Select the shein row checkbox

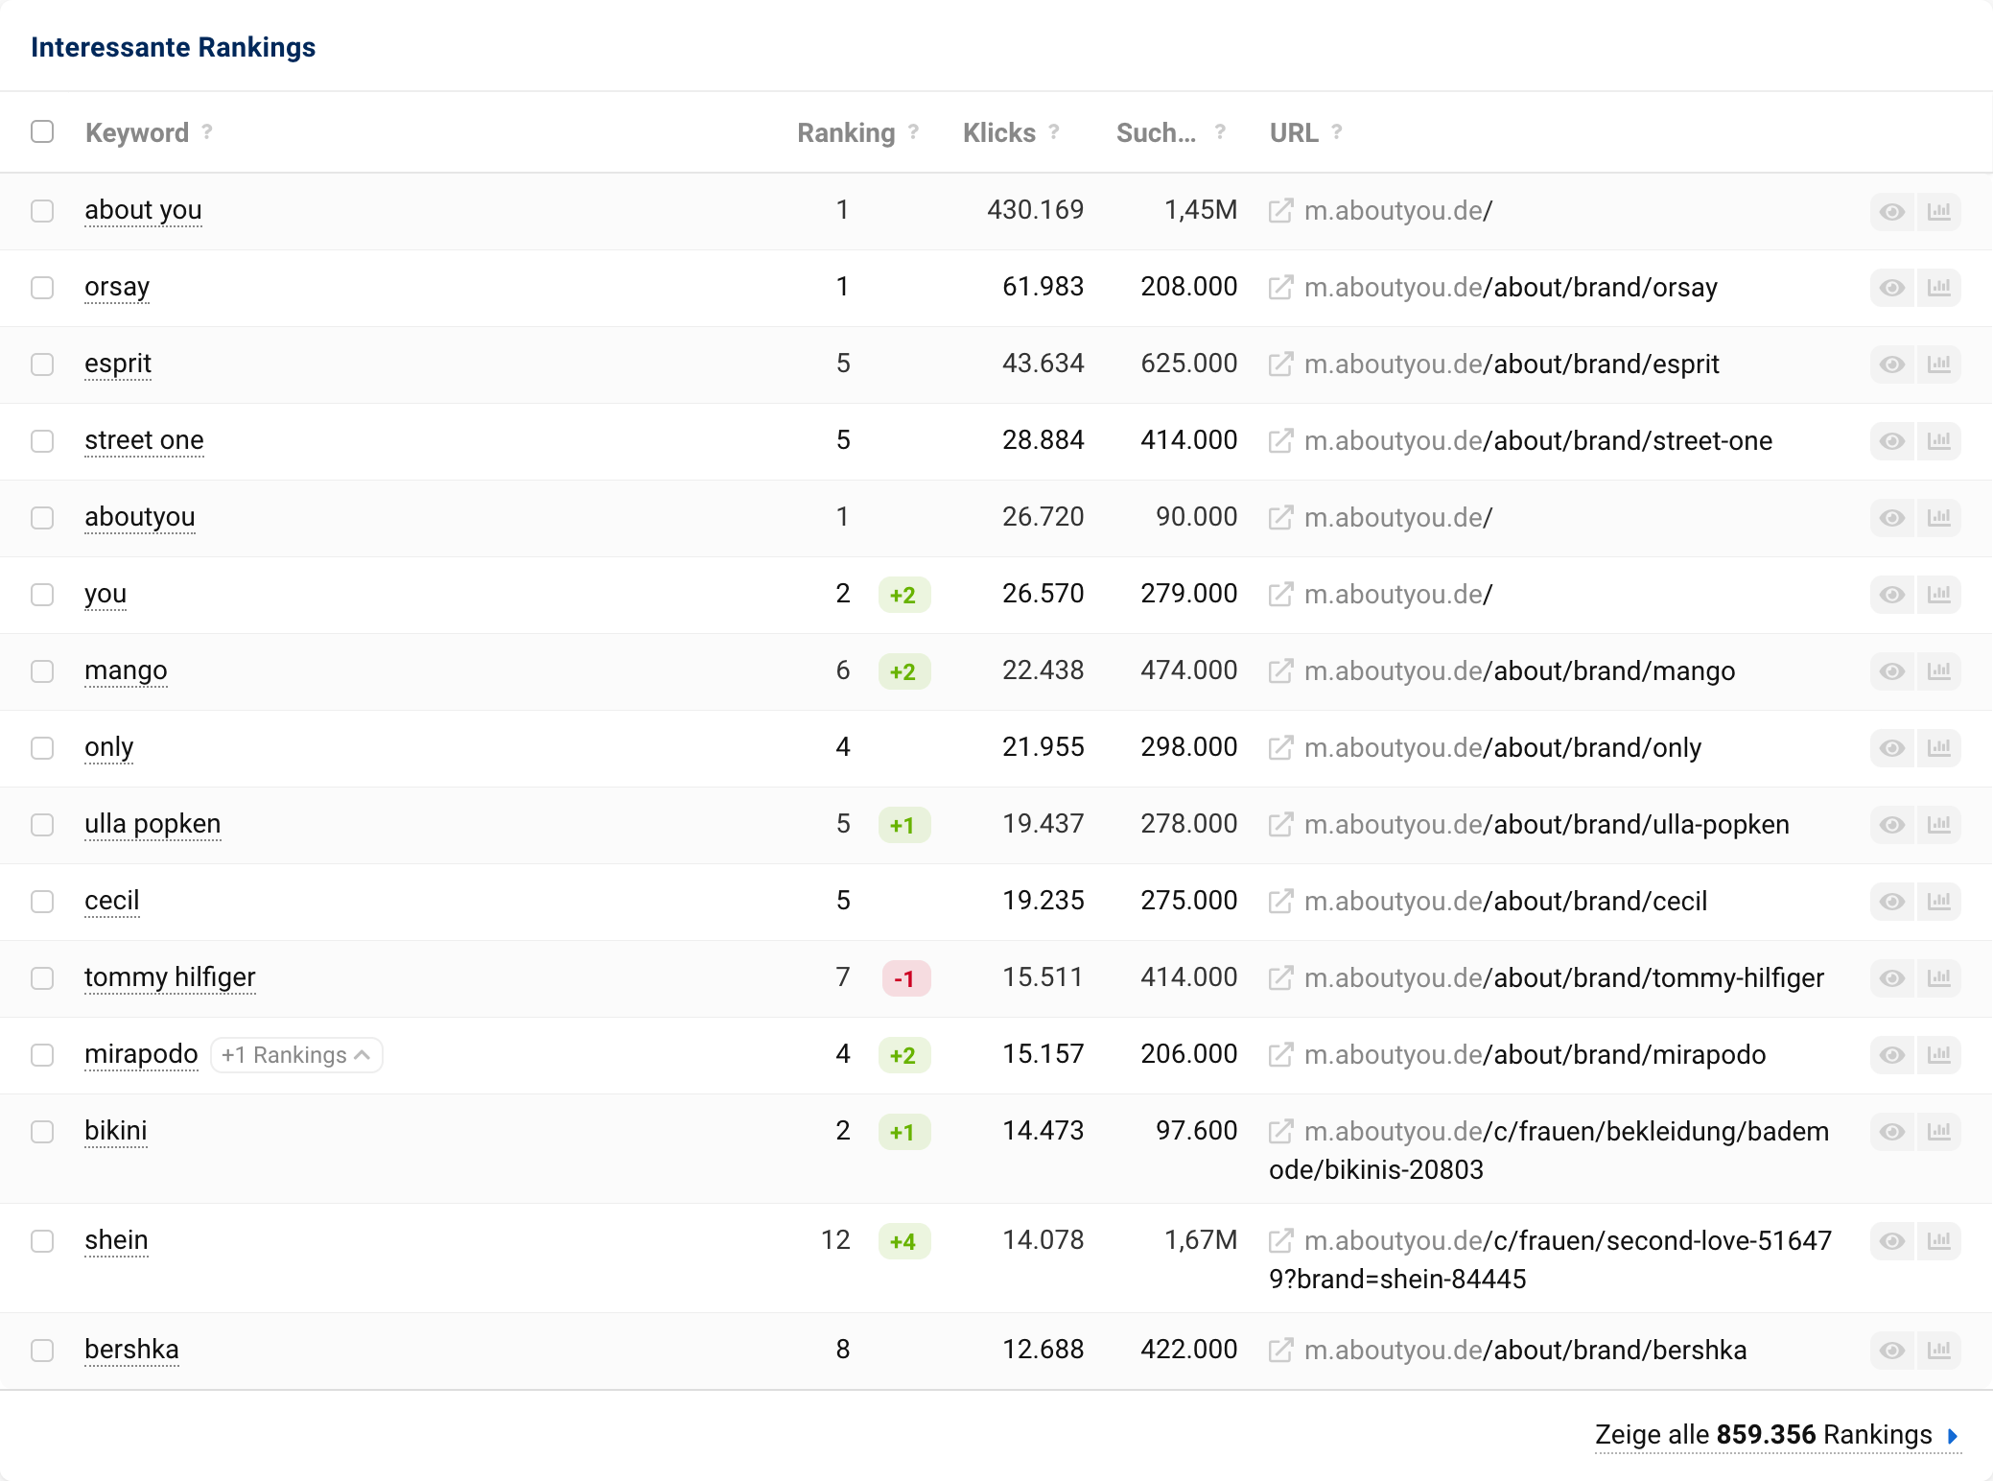point(42,1241)
